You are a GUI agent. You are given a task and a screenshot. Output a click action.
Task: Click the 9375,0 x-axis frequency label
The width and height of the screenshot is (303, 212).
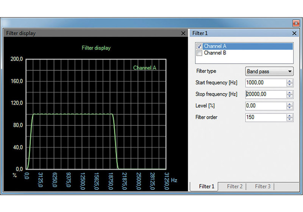(69, 180)
